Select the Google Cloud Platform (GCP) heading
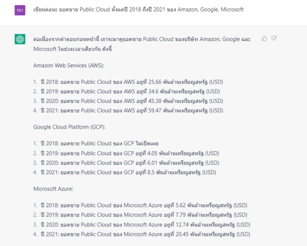 tap(69, 127)
